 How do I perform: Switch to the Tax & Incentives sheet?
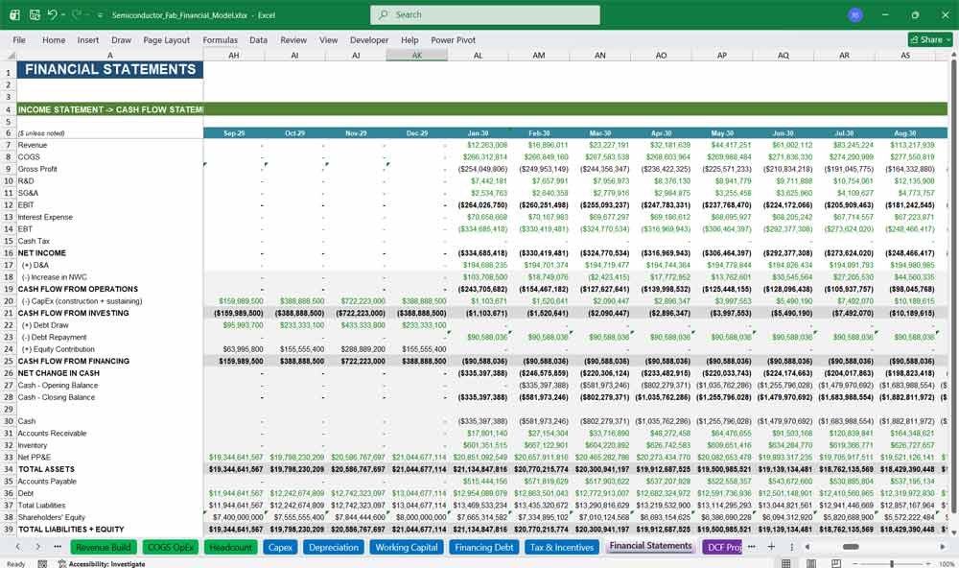(562, 547)
